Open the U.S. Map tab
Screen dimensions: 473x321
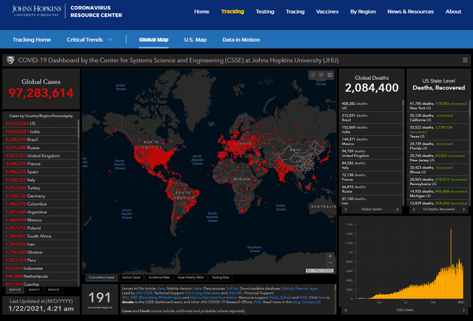click(x=195, y=40)
